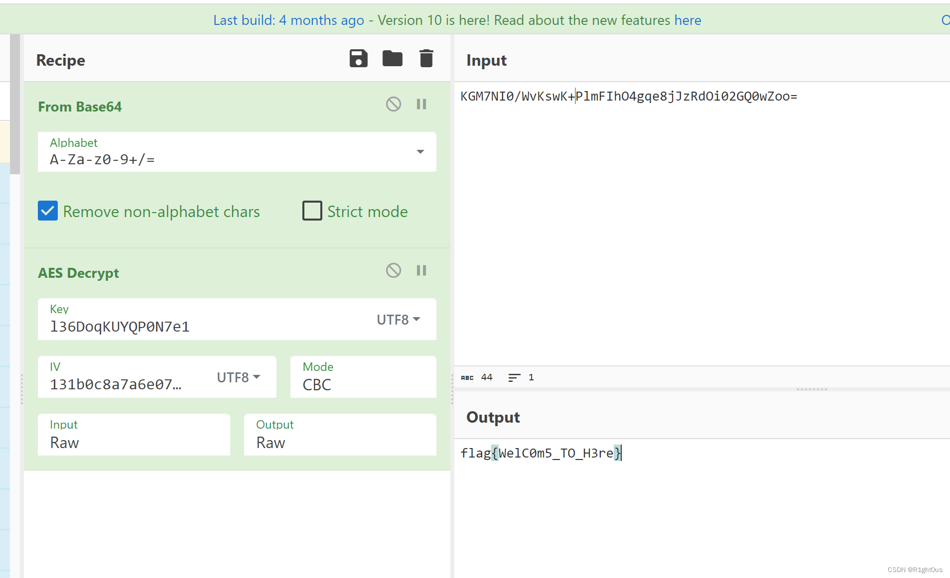
Task: Load a recipe using the folder icon
Action: (392, 59)
